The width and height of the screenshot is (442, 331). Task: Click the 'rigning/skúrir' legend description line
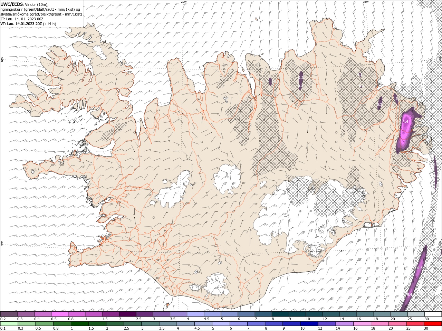click(40, 9)
